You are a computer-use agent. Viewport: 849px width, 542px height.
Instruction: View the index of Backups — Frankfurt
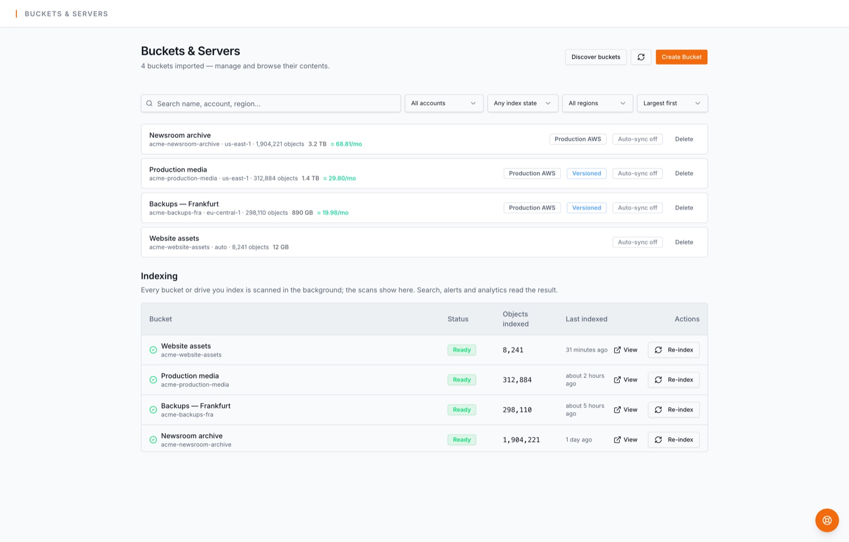(x=626, y=410)
